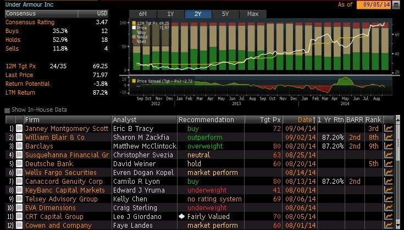Show chart icon for Barclays row
Screen dimensions: 404x230
(x=389, y=146)
